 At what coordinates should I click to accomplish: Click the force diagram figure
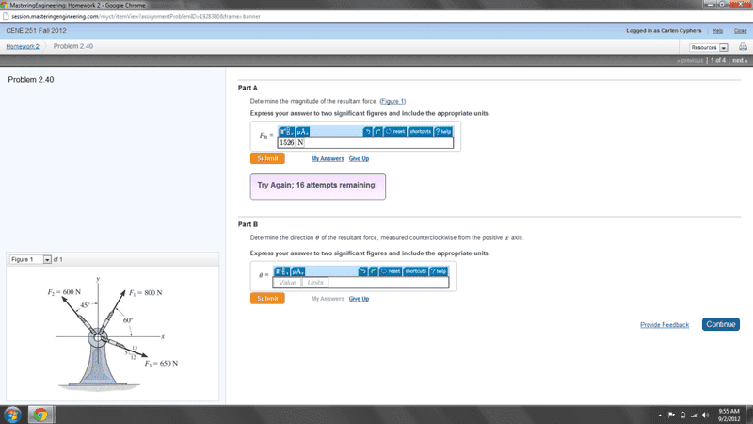point(113,334)
